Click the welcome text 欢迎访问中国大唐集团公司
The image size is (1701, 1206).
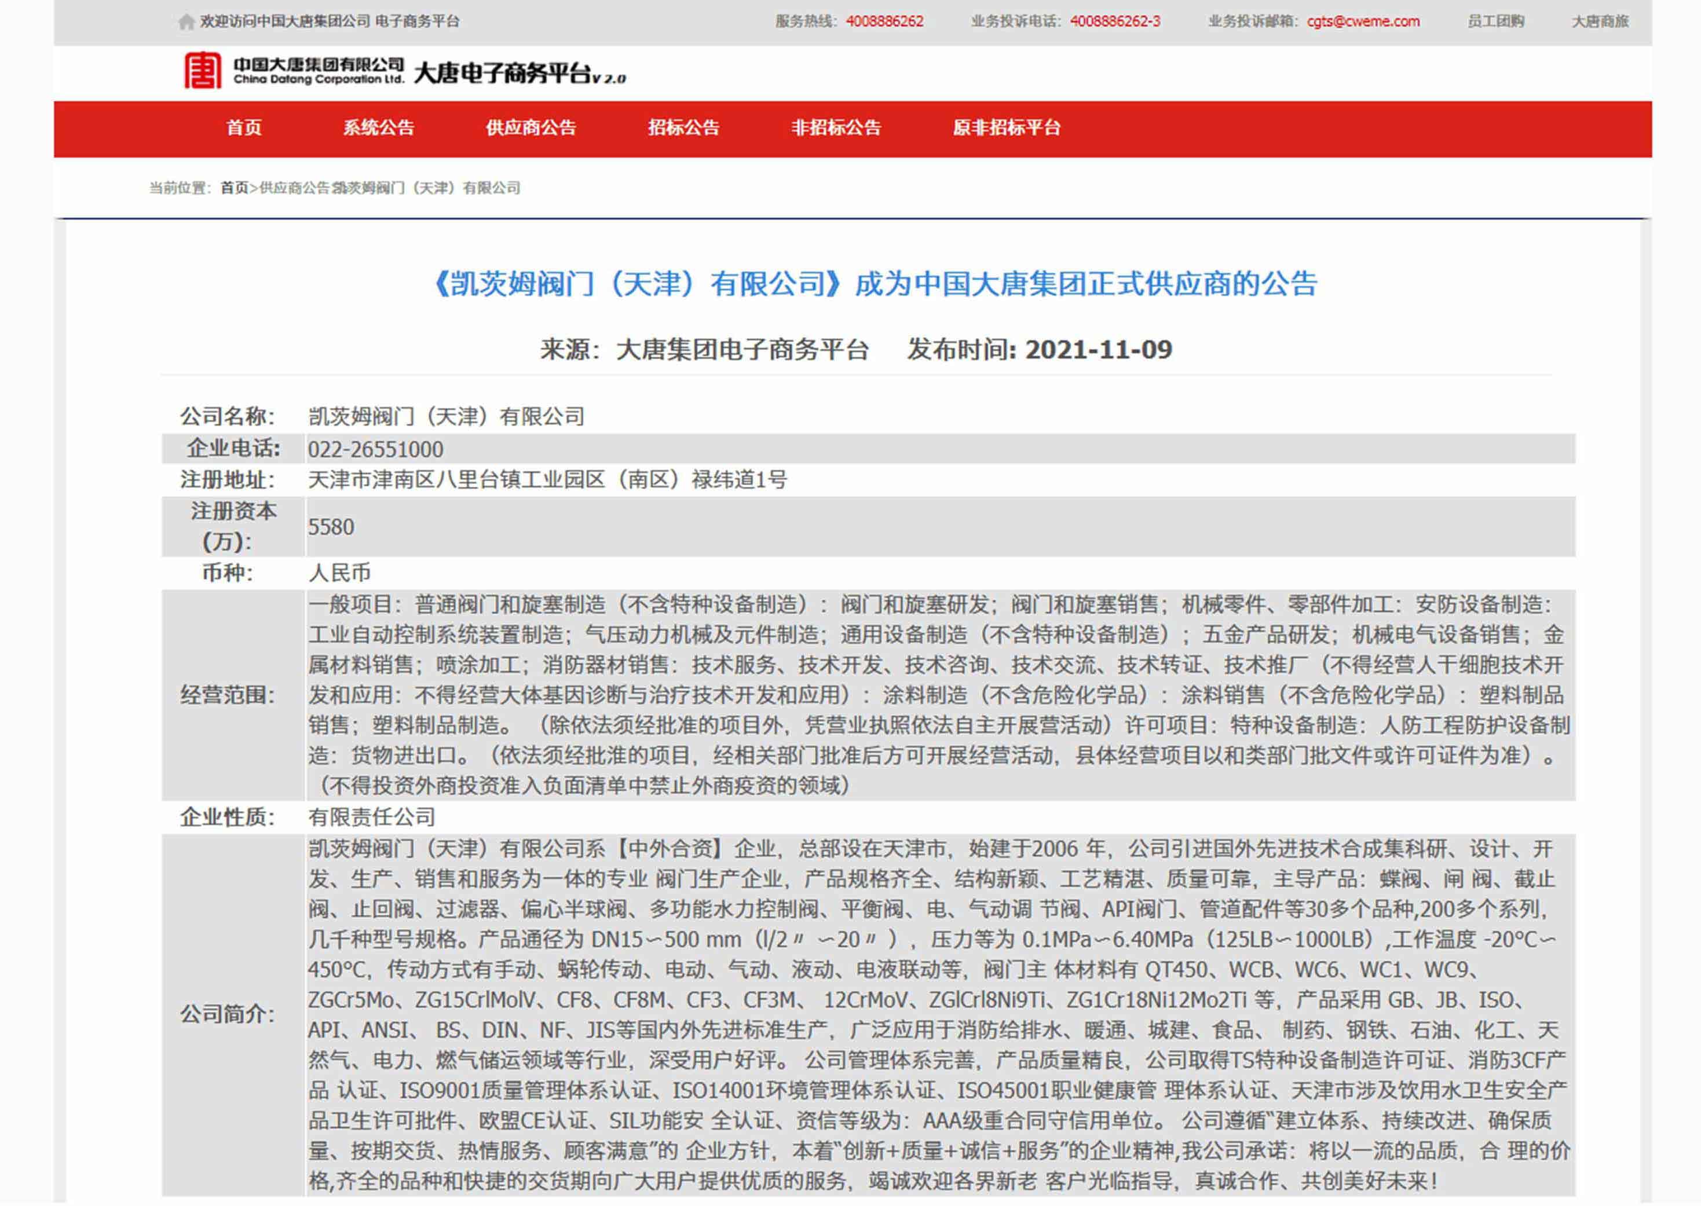(285, 21)
